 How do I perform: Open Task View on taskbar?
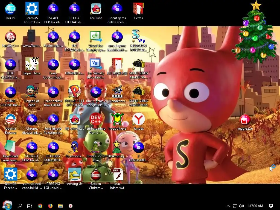click(x=30, y=206)
